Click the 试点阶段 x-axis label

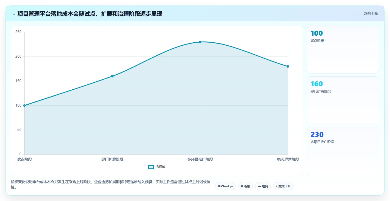coord(25,159)
